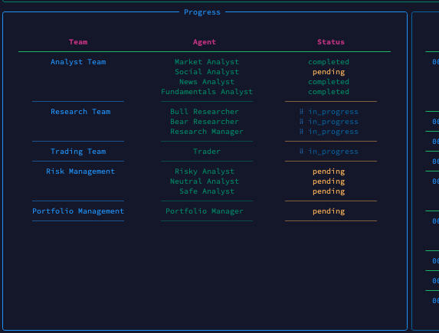The image size is (439, 333).
Task: Select the 'Portfolio Manager' agent row
Action: [205, 211]
